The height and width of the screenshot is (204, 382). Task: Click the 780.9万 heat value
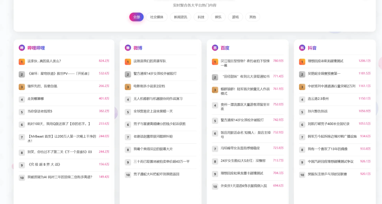278,61
